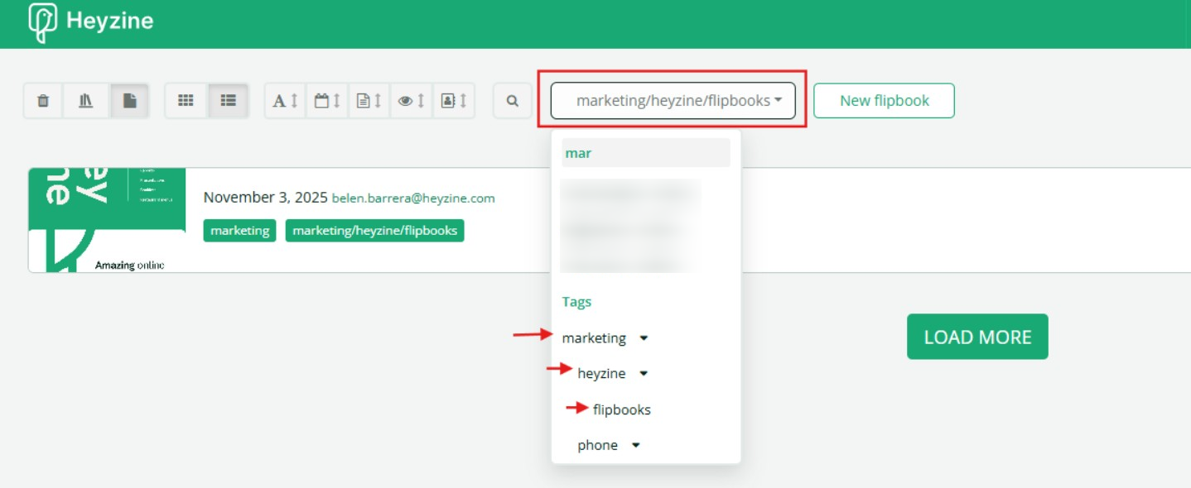Switch to list view layout
This screenshot has width=1191, height=488.
(229, 101)
